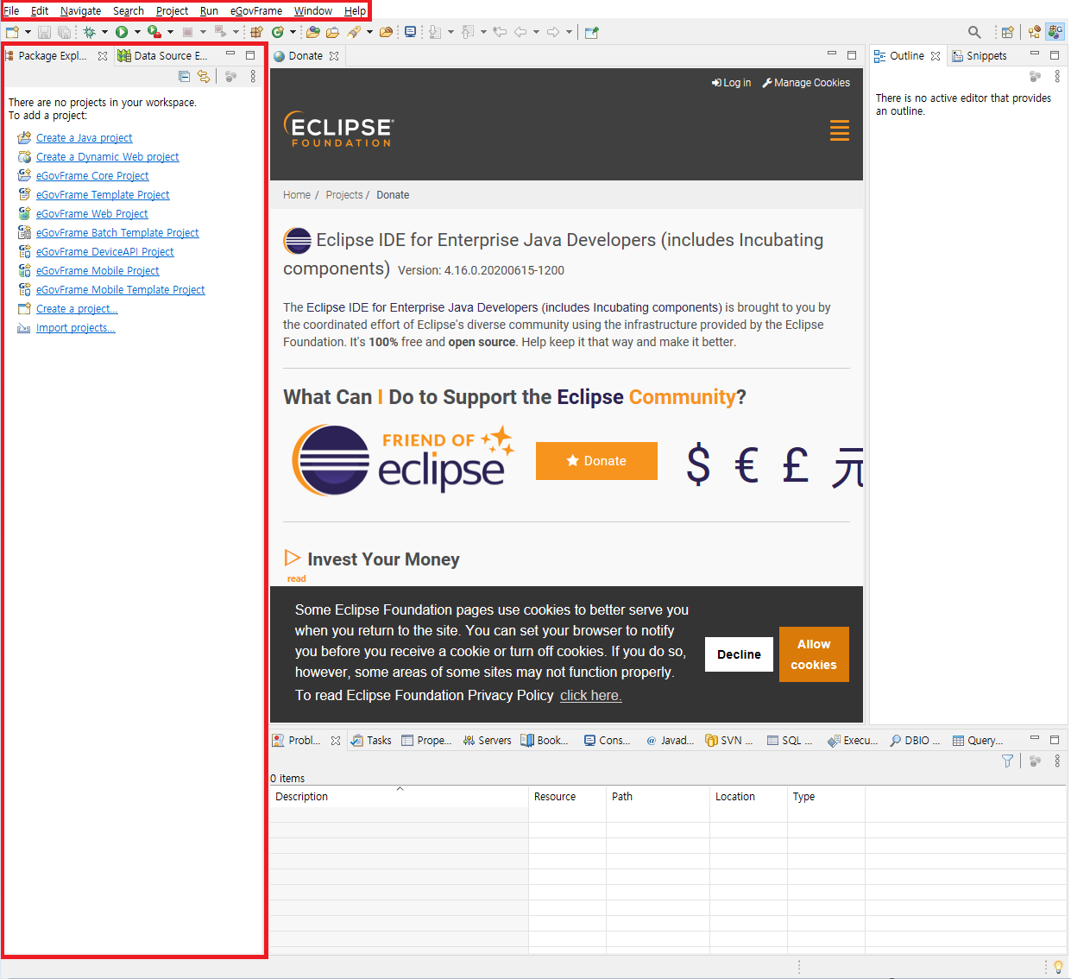The image size is (1071, 979).
Task: Open Next Annotation dropdown arrow
Action: [x=450, y=32]
